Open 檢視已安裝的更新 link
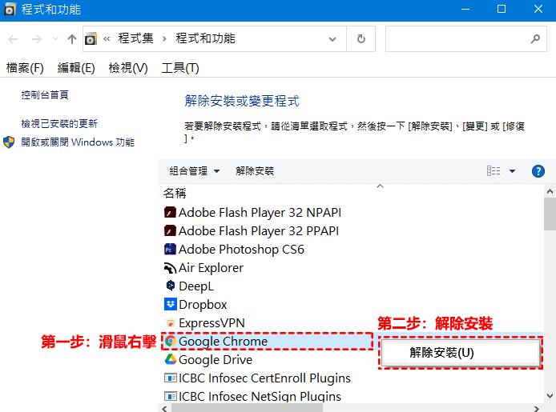Viewport: 556px width, 412px height. coord(59,124)
